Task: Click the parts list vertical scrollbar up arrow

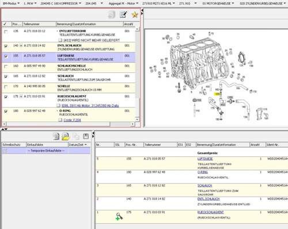Action: [137, 29]
